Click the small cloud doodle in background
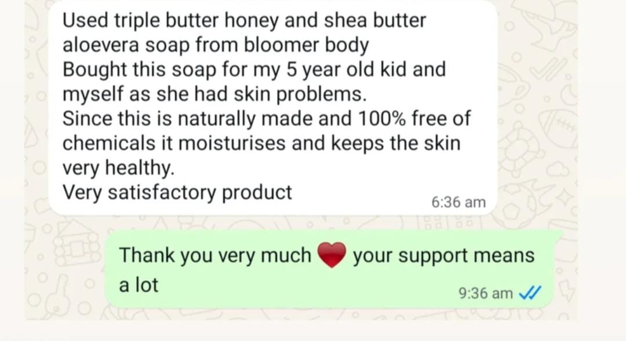Viewport: 626px width, 341px height. click(558, 169)
